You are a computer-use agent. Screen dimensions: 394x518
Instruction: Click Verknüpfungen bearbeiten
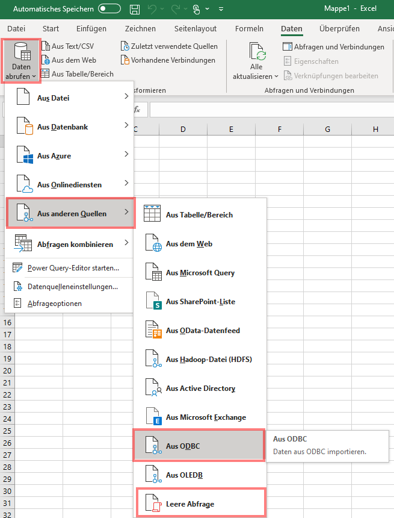(331, 76)
